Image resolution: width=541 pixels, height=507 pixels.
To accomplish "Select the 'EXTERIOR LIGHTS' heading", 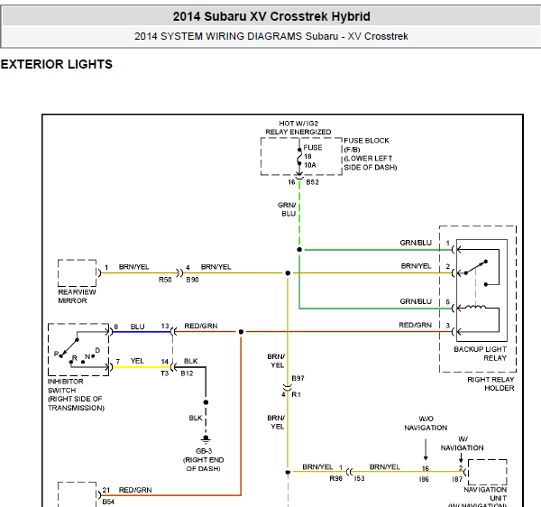I will coord(57,64).
